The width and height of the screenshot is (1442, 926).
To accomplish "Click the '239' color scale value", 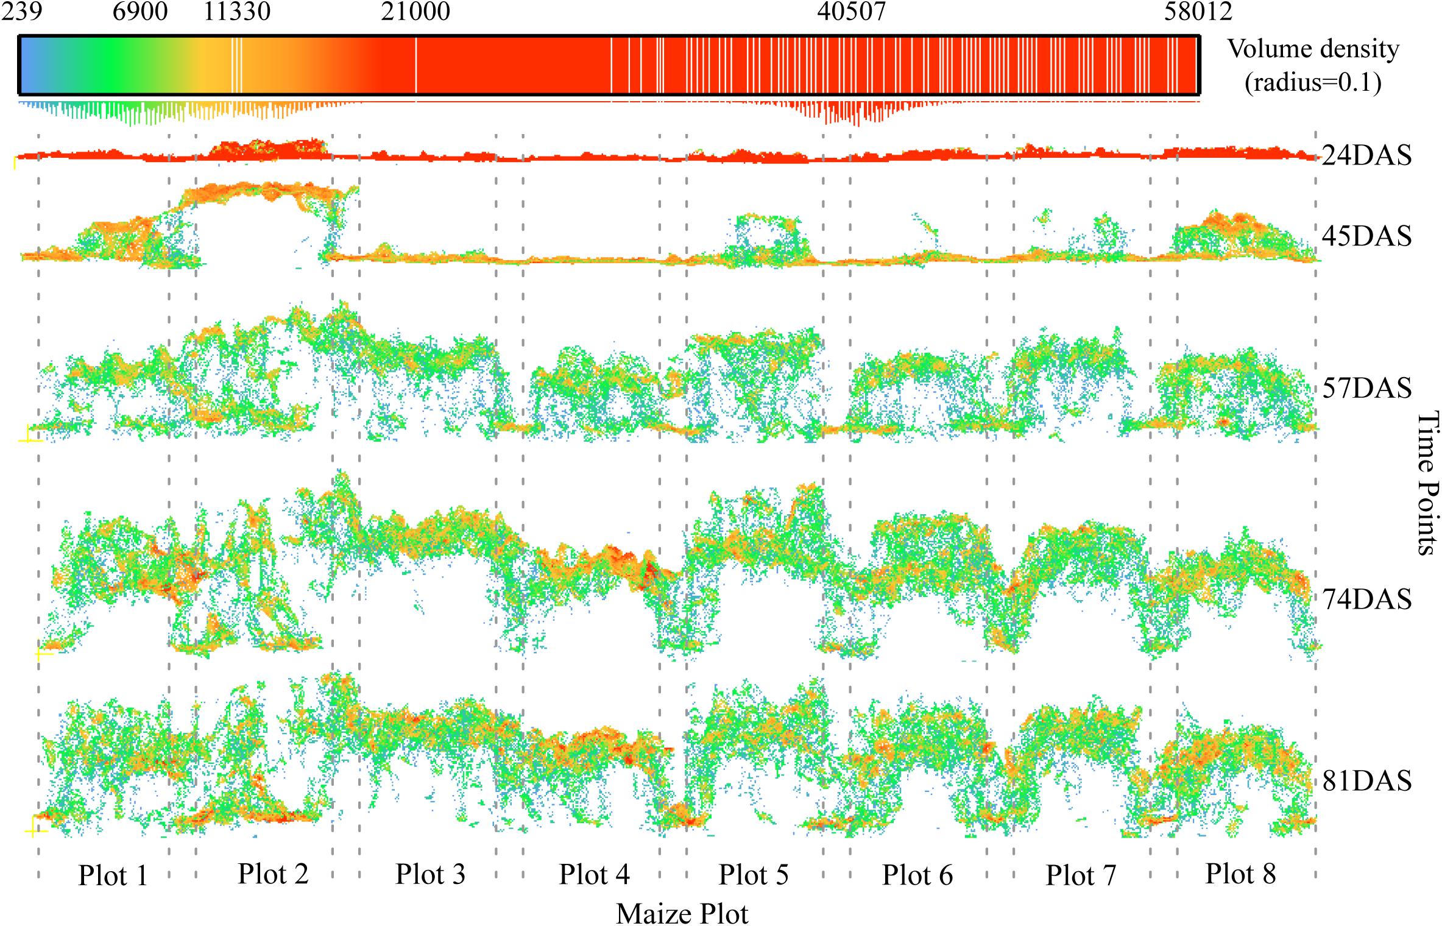I will tap(22, 11).
